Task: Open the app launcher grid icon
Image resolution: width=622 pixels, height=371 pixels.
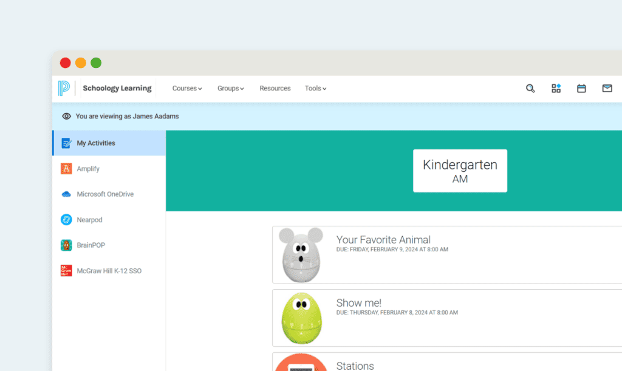Action: point(556,88)
